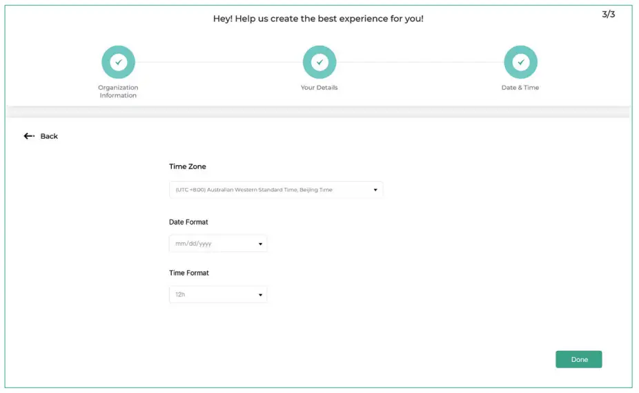This screenshot has height=393, width=639.
Task: Click the 3/3 step counter
Action: (608, 14)
